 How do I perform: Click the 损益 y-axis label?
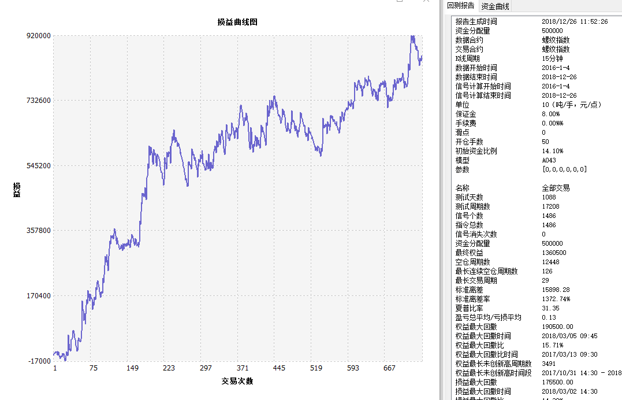pyautogui.click(x=17, y=190)
